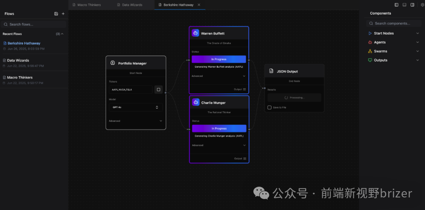Screen dimensions: 425x210
Task: Expand Advanced in the Portfolio Manager node
Action: [x=136, y=121]
